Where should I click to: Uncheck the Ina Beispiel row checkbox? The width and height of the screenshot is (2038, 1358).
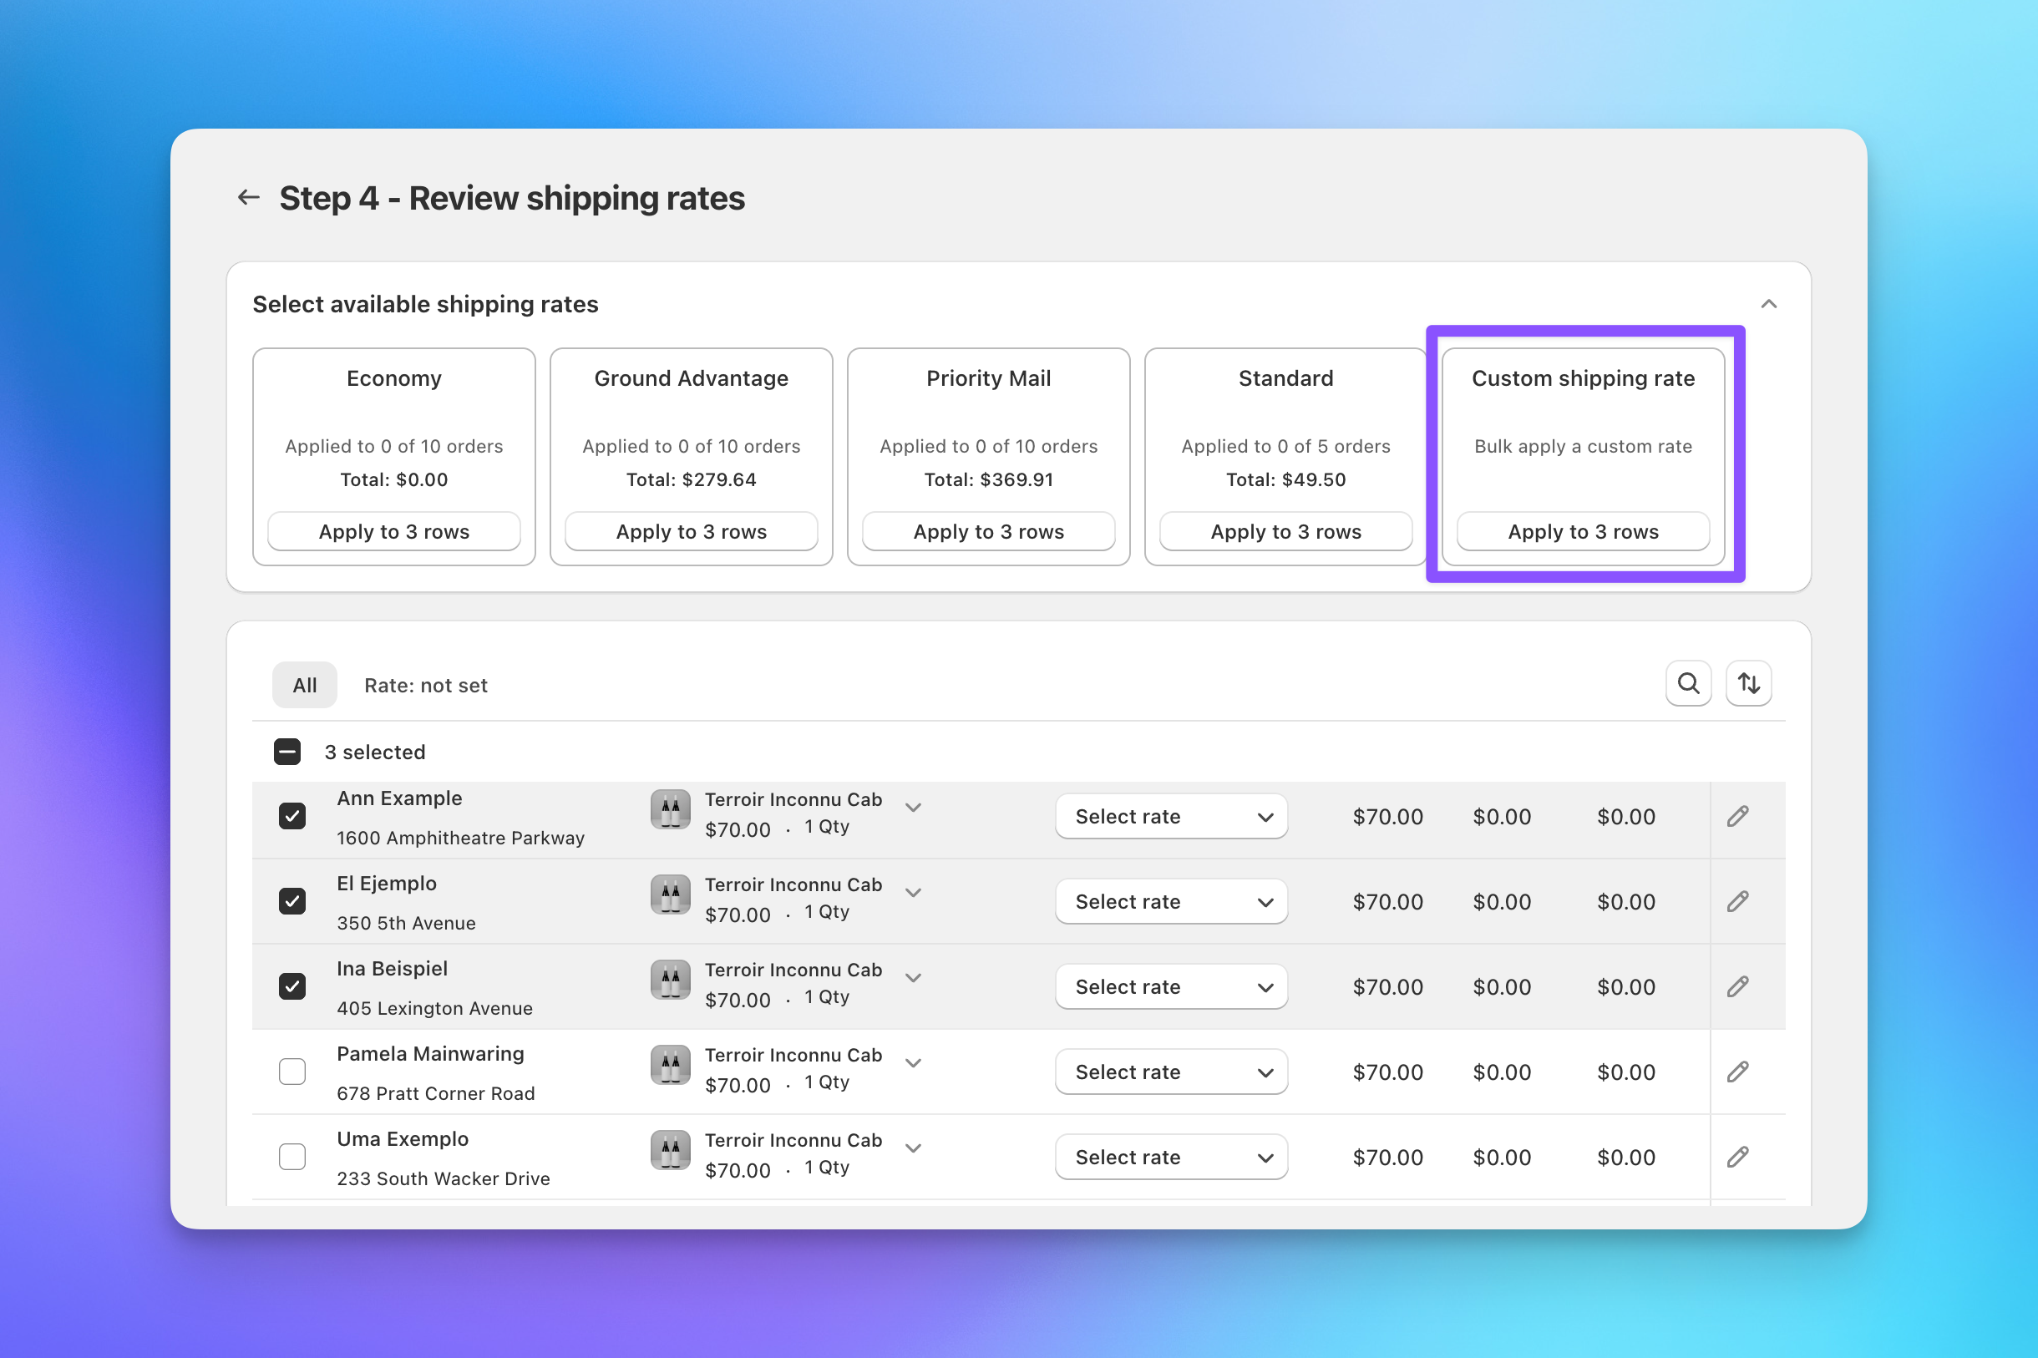292,986
